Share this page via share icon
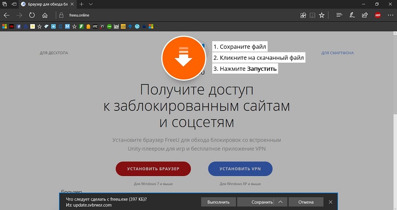The image size is (397, 210). tap(364, 15)
